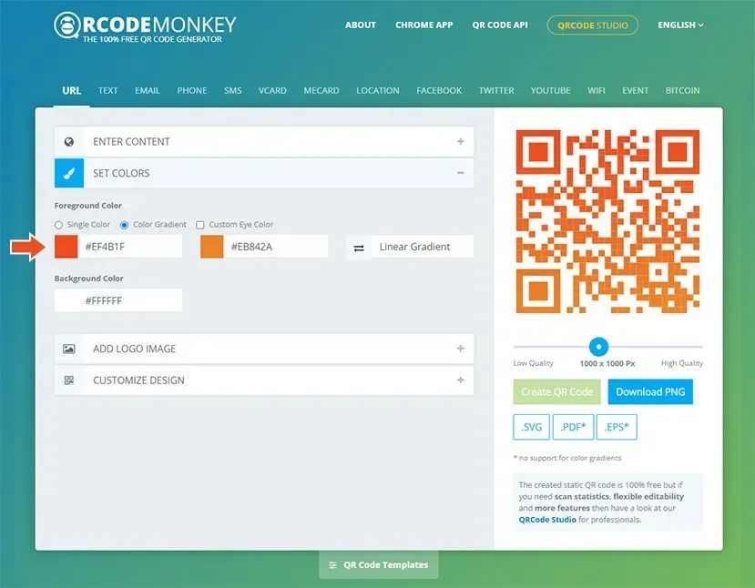Click the quality slider handle
The image size is (755, 588).
(x=598, y=347)
